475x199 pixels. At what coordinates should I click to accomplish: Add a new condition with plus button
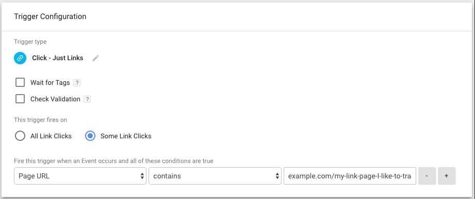click(x=447, y=176)
